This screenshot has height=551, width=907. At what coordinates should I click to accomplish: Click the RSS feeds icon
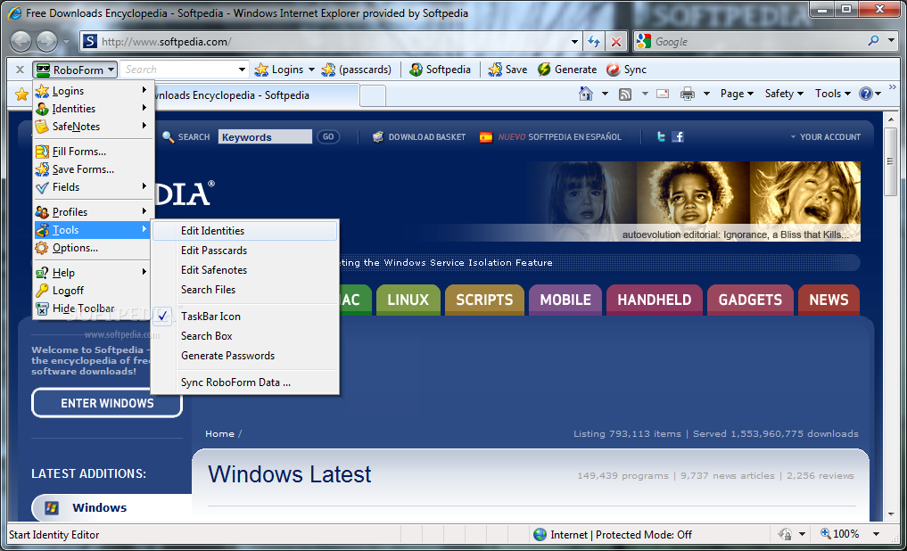(625, 95)
